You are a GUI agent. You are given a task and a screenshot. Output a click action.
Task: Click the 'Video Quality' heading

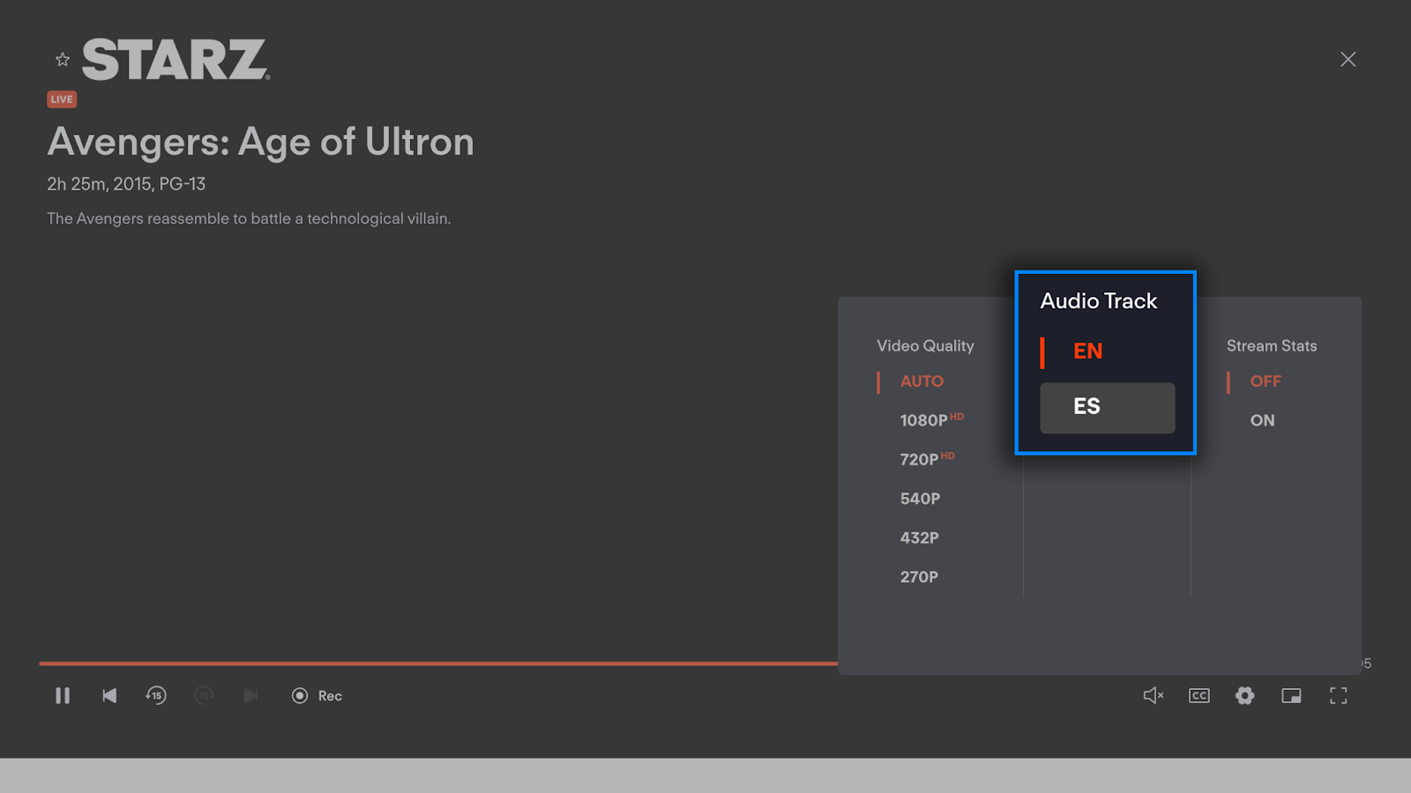925,346
